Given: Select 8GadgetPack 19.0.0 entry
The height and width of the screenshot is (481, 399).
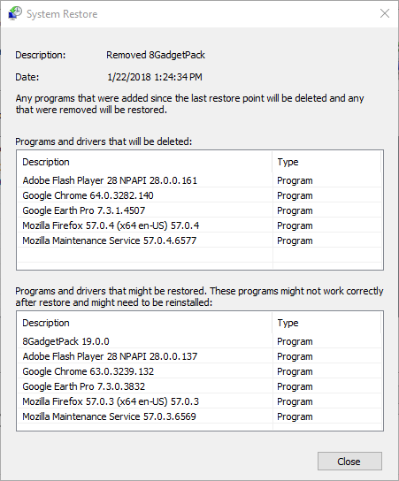Looking at the screenshot, I should [200, 341].
